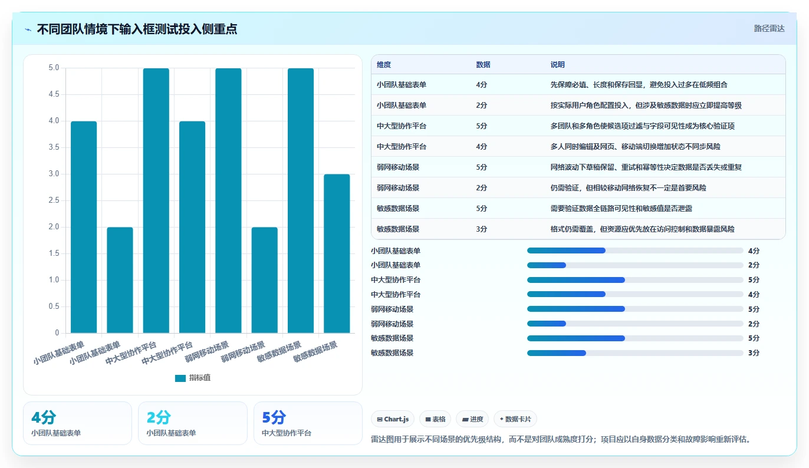Click the 中大型协作平台 progress bar showing 4分
The image size is (809, 468).
[x=635, y=294]
